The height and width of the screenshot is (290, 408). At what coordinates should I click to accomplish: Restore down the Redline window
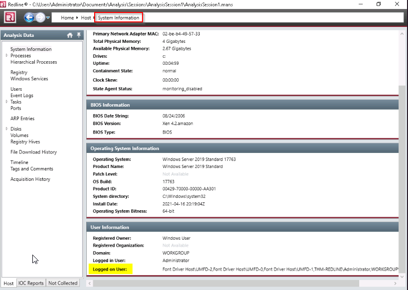[x=379, y=4]
